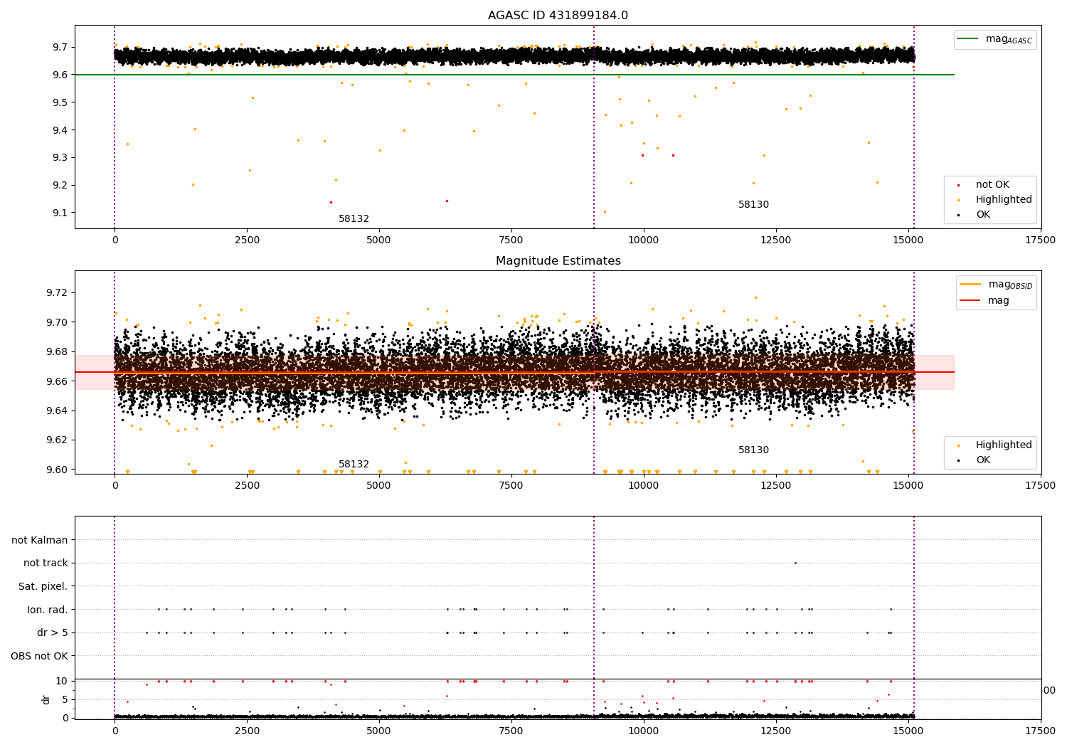1067x747 pixels.
Task: Click the title "AGASC ID 431899184.0"
Action: (x=558, y=16)
